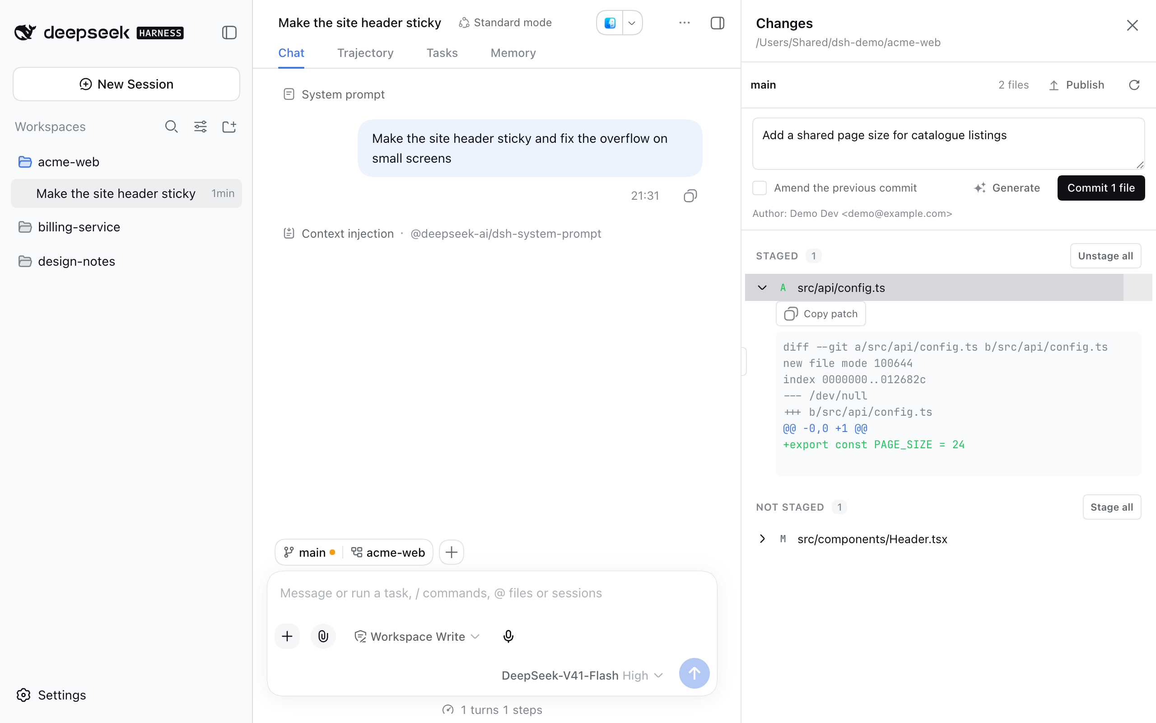Screen dimensions: 1156x723
Task: Open the app chooser dropdown arrow
Action: point(632,23)
